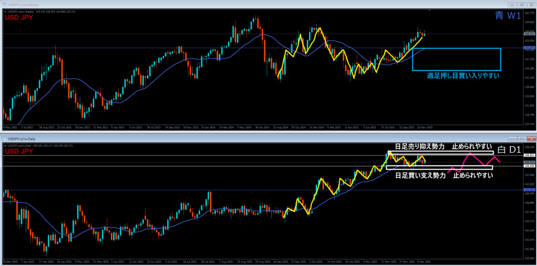Expand the Daily chart OHLC info arrow
This screenshot has height=266, width=537.
(x=5, y=145)
